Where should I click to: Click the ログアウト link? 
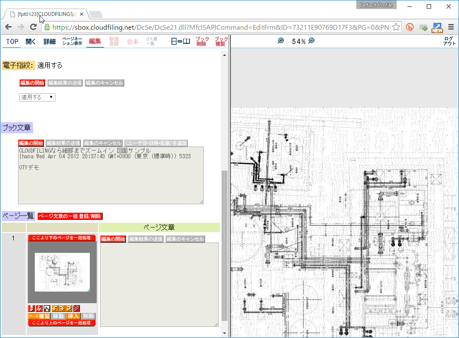(x=449, y=41)
